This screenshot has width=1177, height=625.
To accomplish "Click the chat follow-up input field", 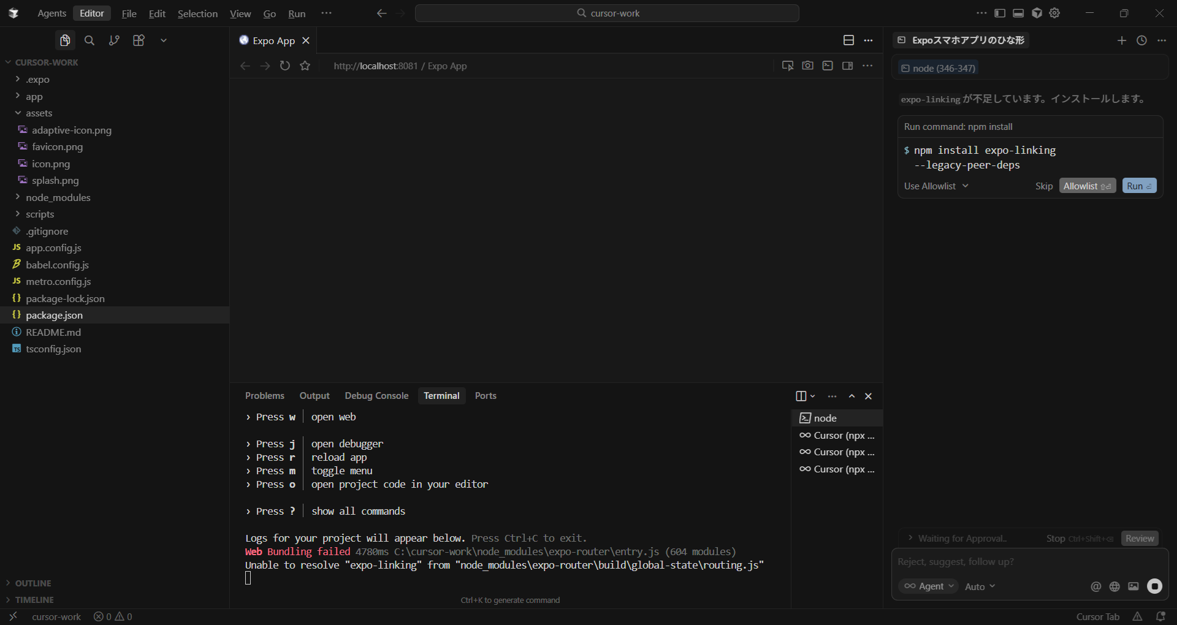I will (x=1029, y=562).
